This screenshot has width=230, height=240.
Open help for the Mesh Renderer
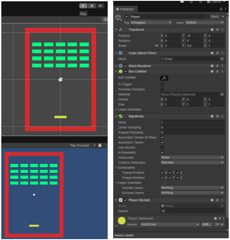[x=212, y=66]
